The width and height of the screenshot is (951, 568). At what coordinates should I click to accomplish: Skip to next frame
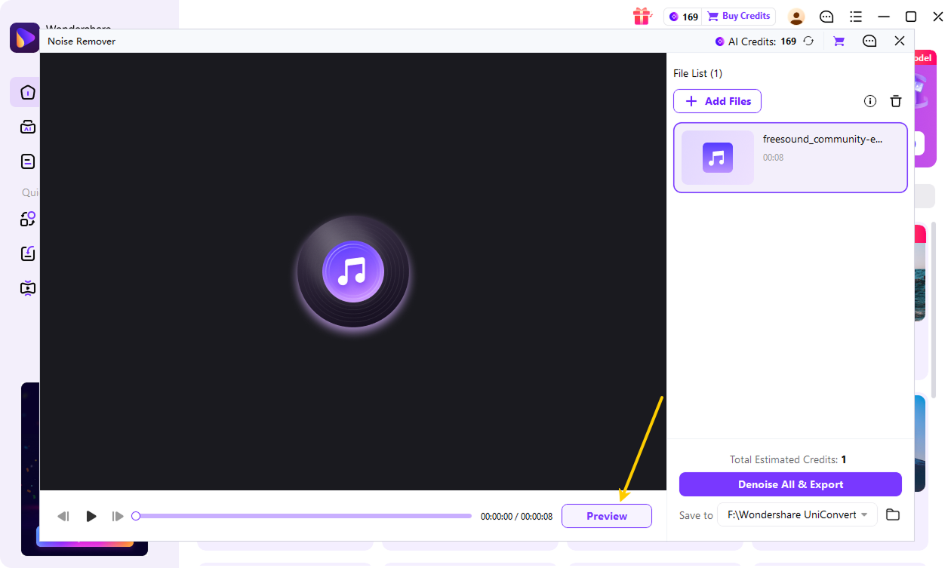click(x=118, y=516)
